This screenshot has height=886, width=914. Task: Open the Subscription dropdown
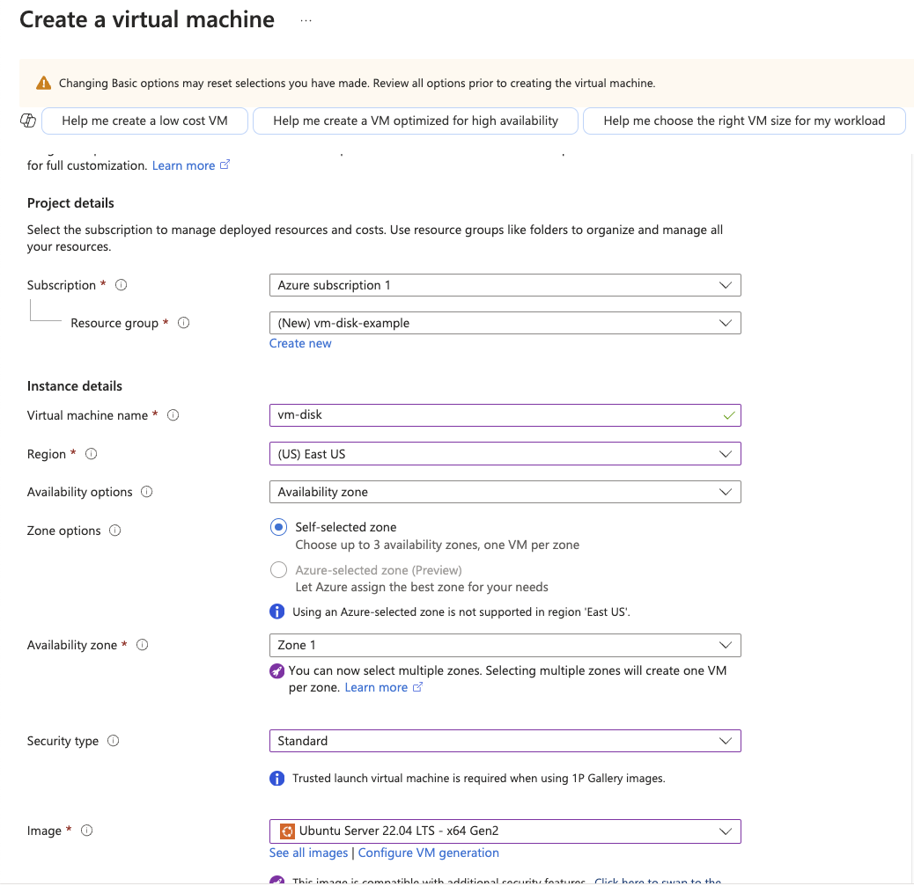tap(505, 285)
